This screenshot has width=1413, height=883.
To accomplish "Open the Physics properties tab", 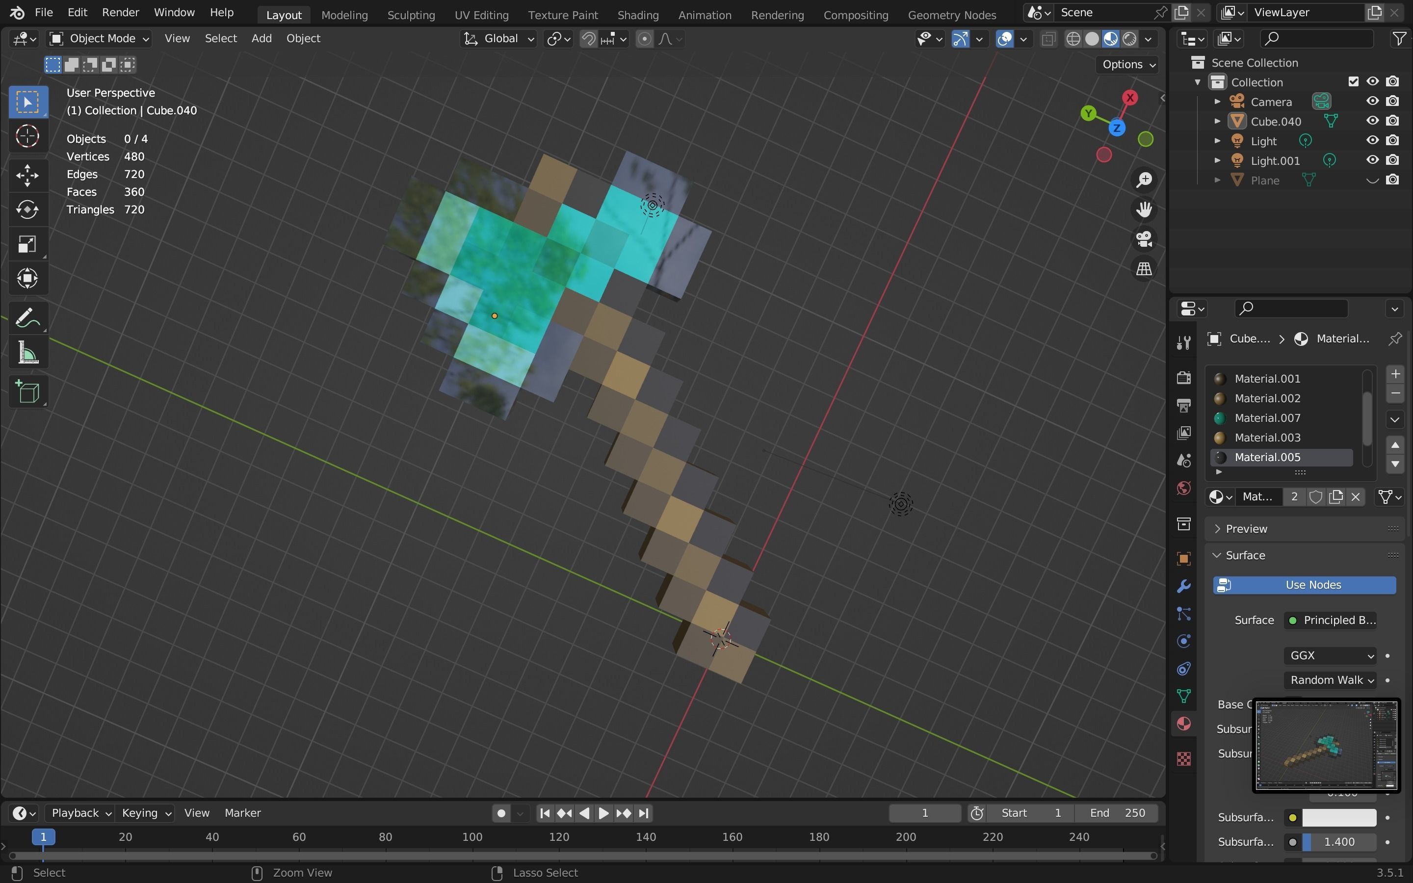I will (1183, 641).
